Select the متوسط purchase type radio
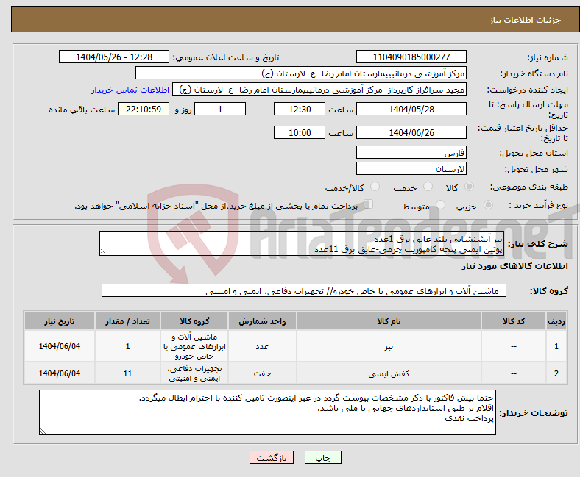 440,205
